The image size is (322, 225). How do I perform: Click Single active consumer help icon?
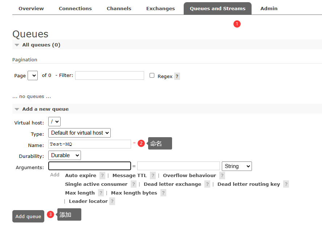point(134,184)
